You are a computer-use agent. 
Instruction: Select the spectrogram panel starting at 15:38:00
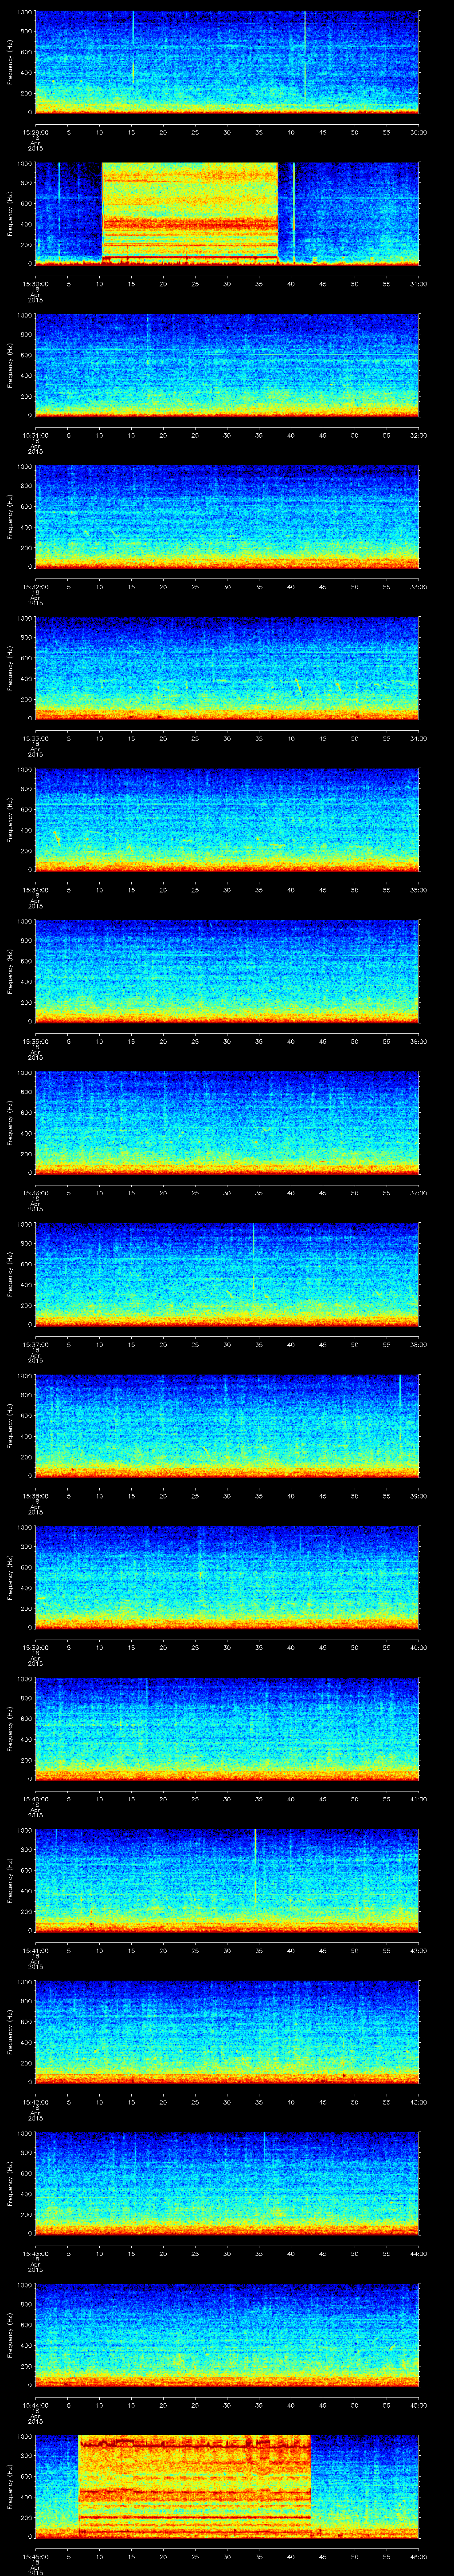pos(227,1425)
